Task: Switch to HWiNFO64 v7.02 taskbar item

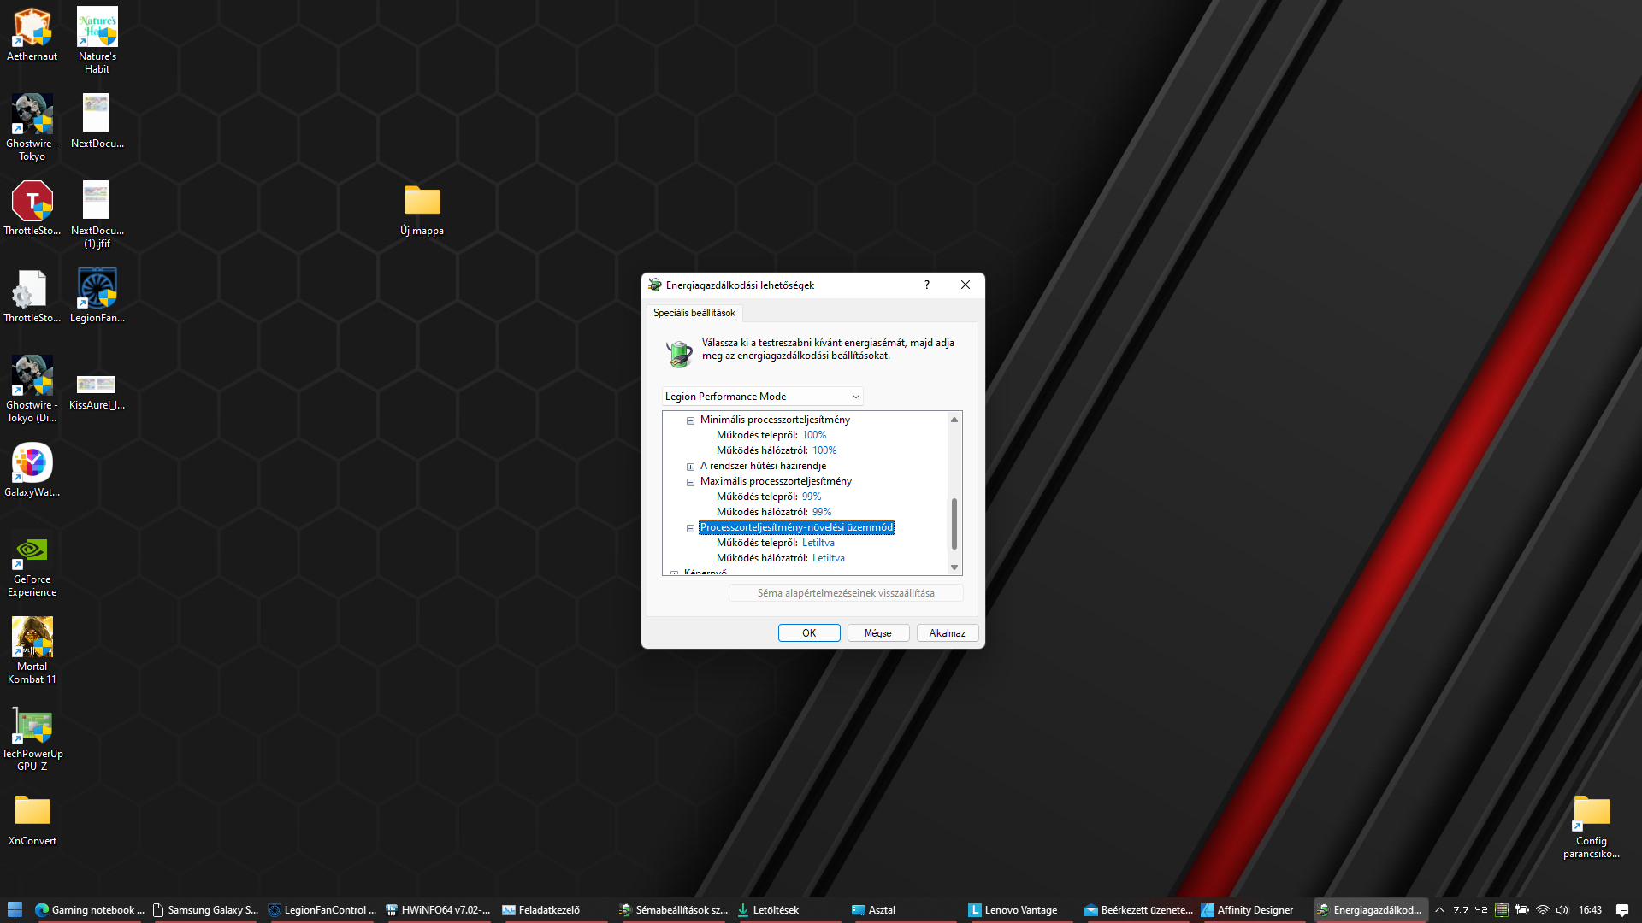Action: 438,909
